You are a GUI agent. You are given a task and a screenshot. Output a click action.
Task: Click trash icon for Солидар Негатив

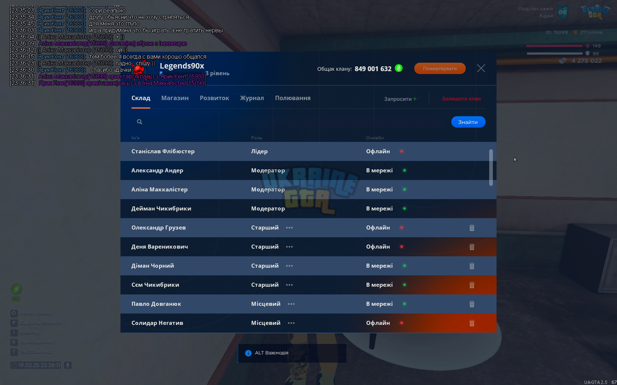(x=472, y=323)
